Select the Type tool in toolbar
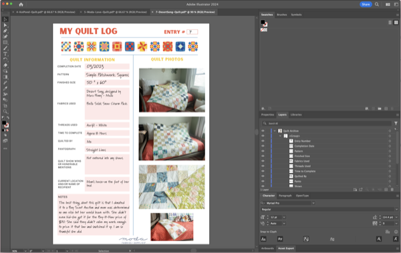 pyautogui.click(x=5, y=54)
